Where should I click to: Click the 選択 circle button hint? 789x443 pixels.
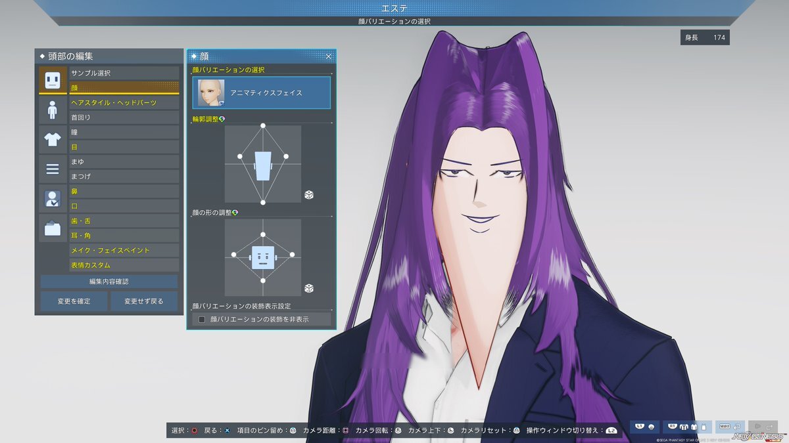pyautogui.click(x=184, y=431)
